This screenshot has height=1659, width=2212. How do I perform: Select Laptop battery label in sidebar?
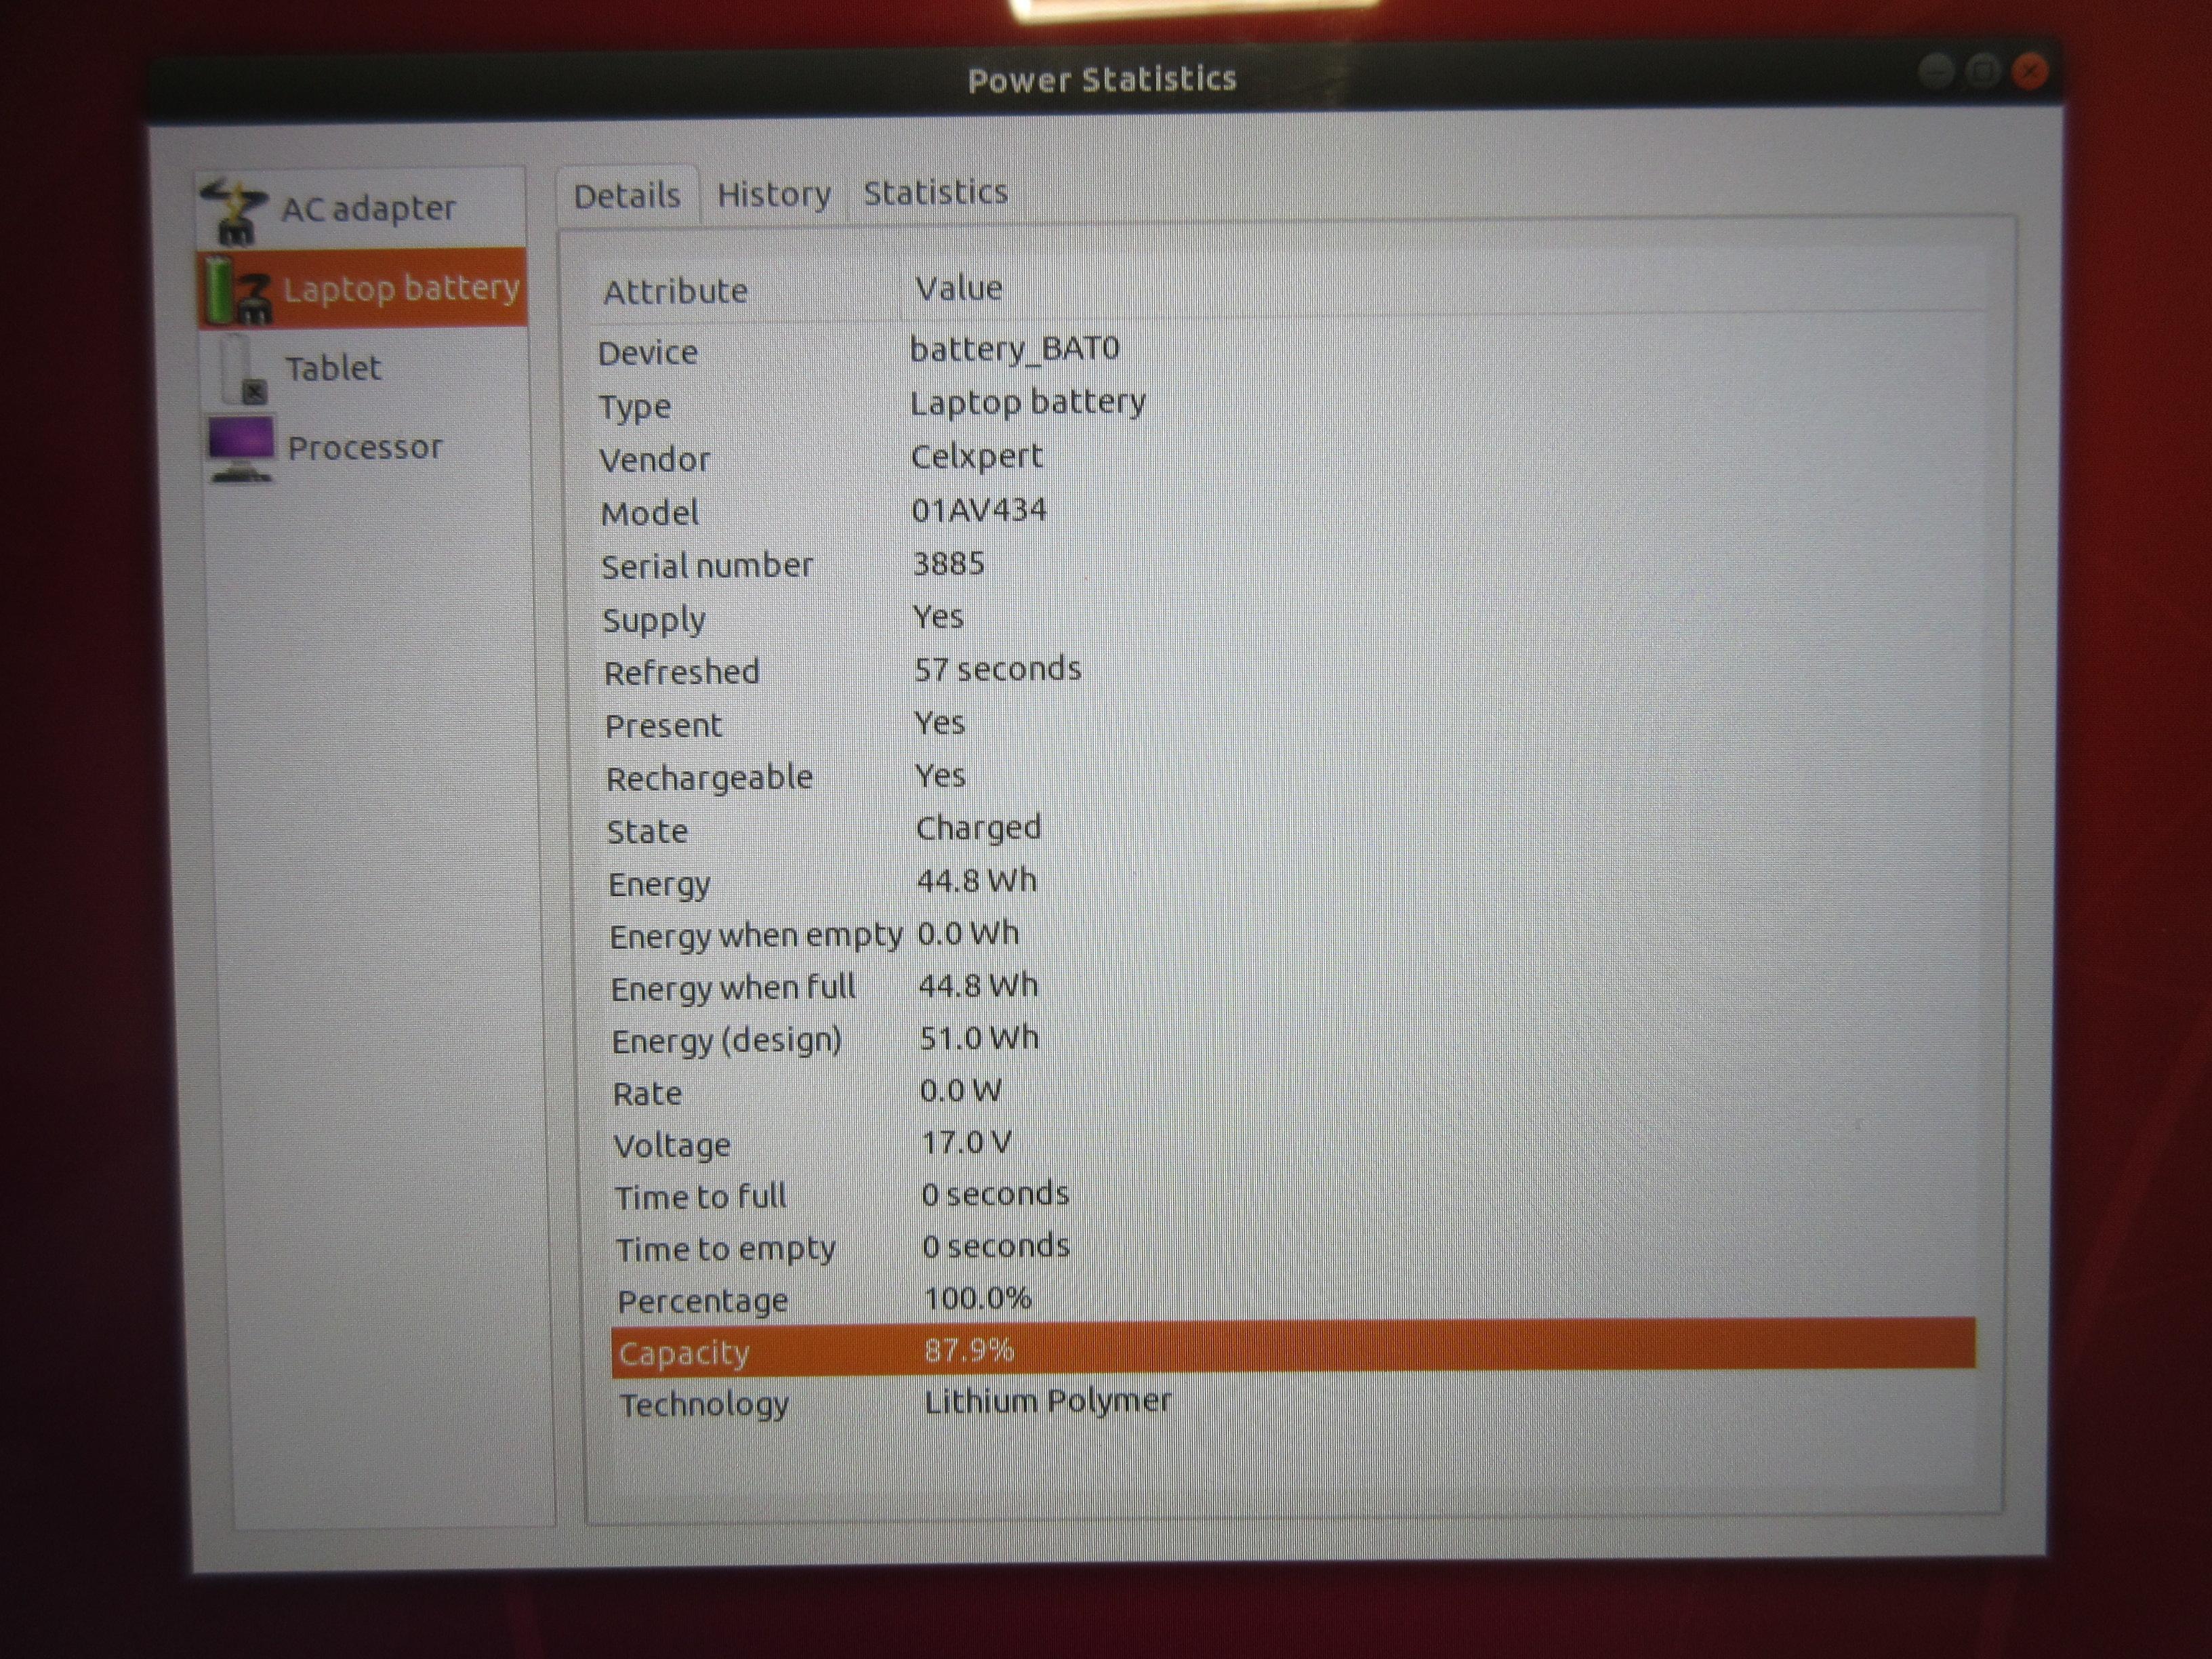click(x=401, y=289)
